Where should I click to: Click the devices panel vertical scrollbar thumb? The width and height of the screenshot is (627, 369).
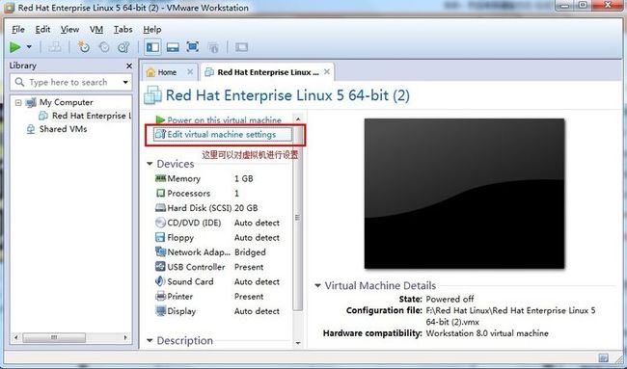[x=298, y=218]
